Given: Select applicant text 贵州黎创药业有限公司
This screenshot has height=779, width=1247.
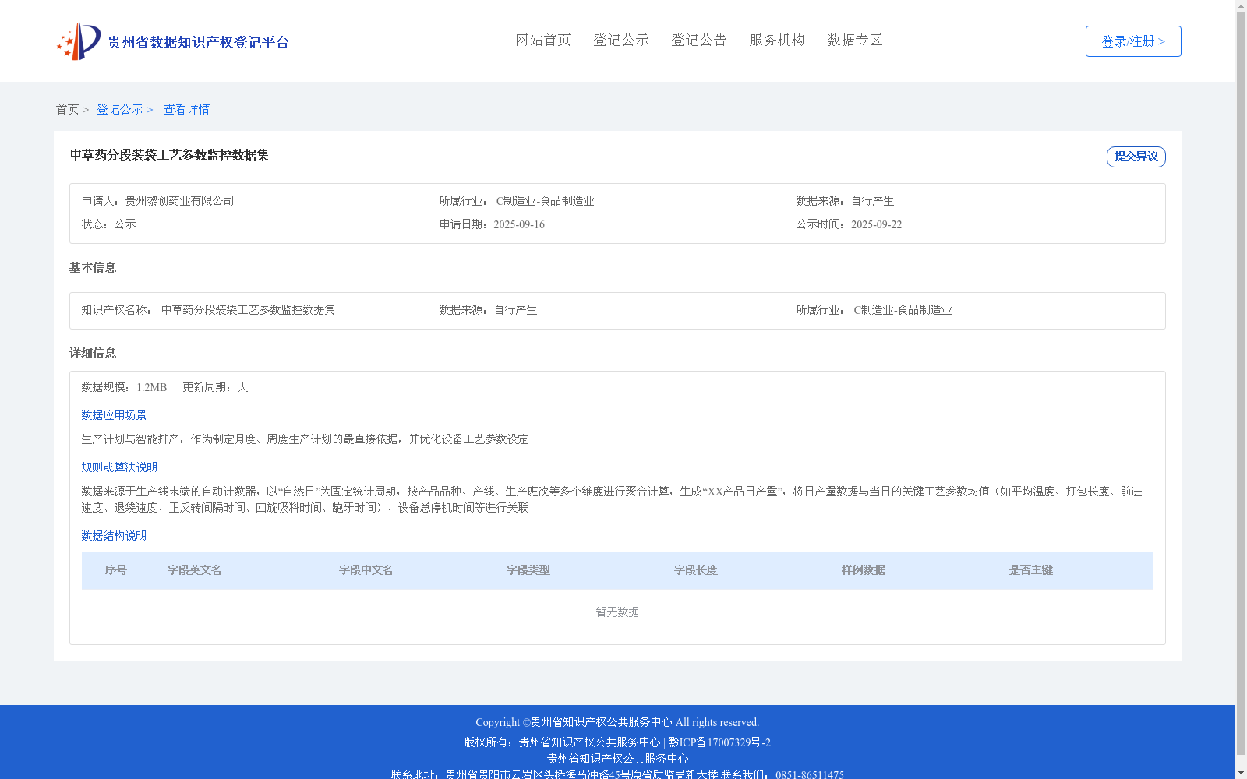Looking at the screenshot, I should (180, 201).
